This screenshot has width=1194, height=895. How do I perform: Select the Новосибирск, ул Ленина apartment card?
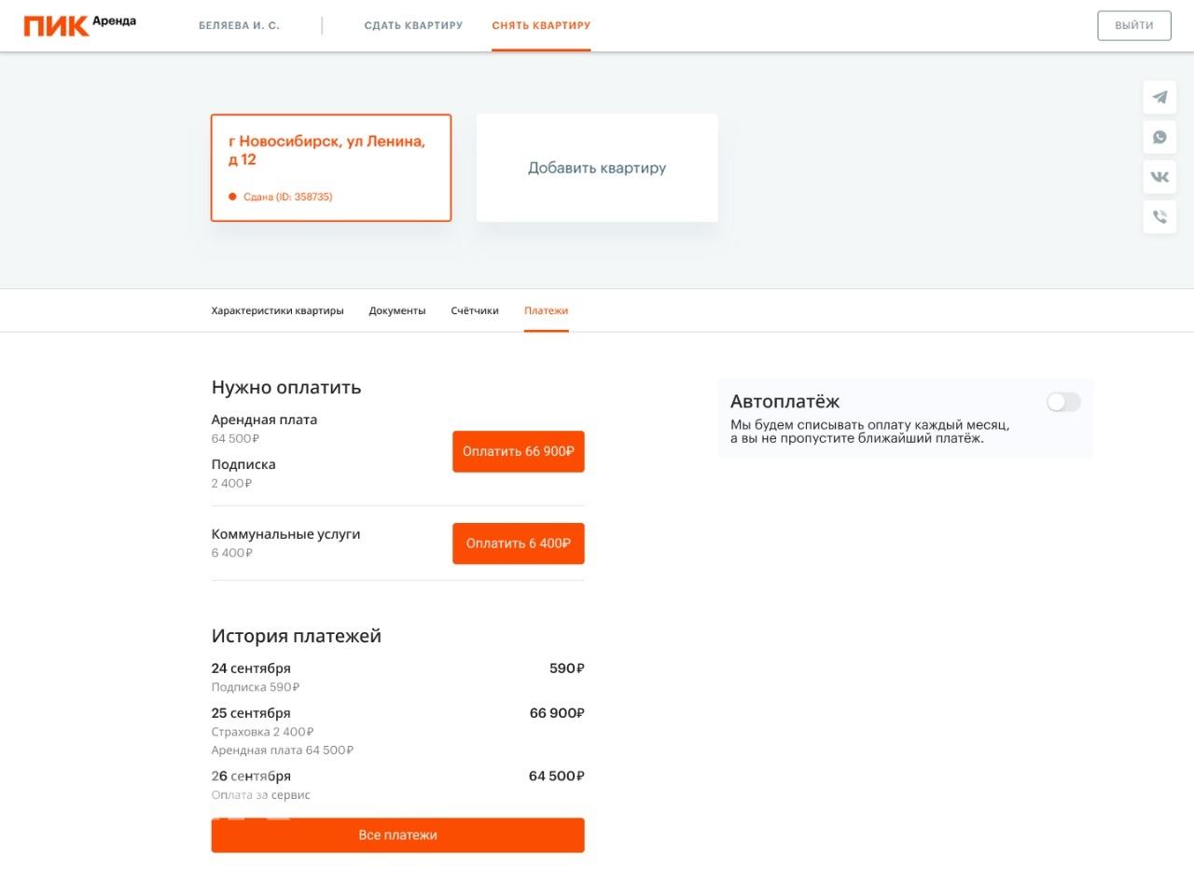pos(331,168)
